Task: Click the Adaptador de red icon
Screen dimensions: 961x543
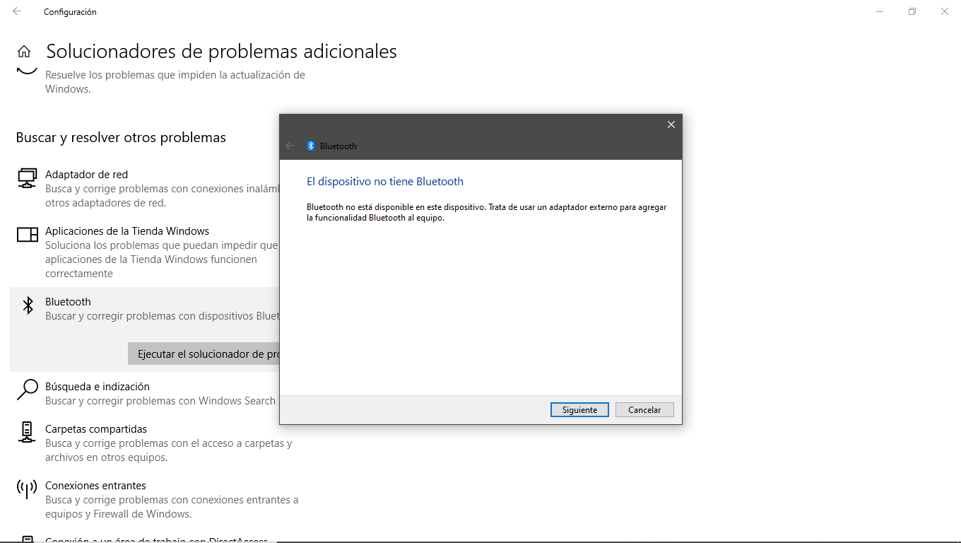Action: 27,178
